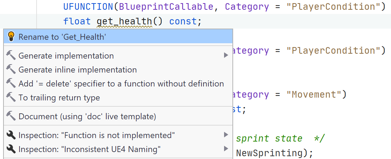This screenshot has height=159, width=391.
Task: Click NewSprinting parameter in bottom code line
Action: click(269, 153)
